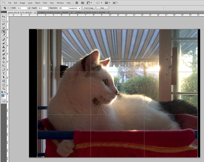The image size is (204, 162).
Task: Focus the Resolution field
Action: click(x=64, y=8)
